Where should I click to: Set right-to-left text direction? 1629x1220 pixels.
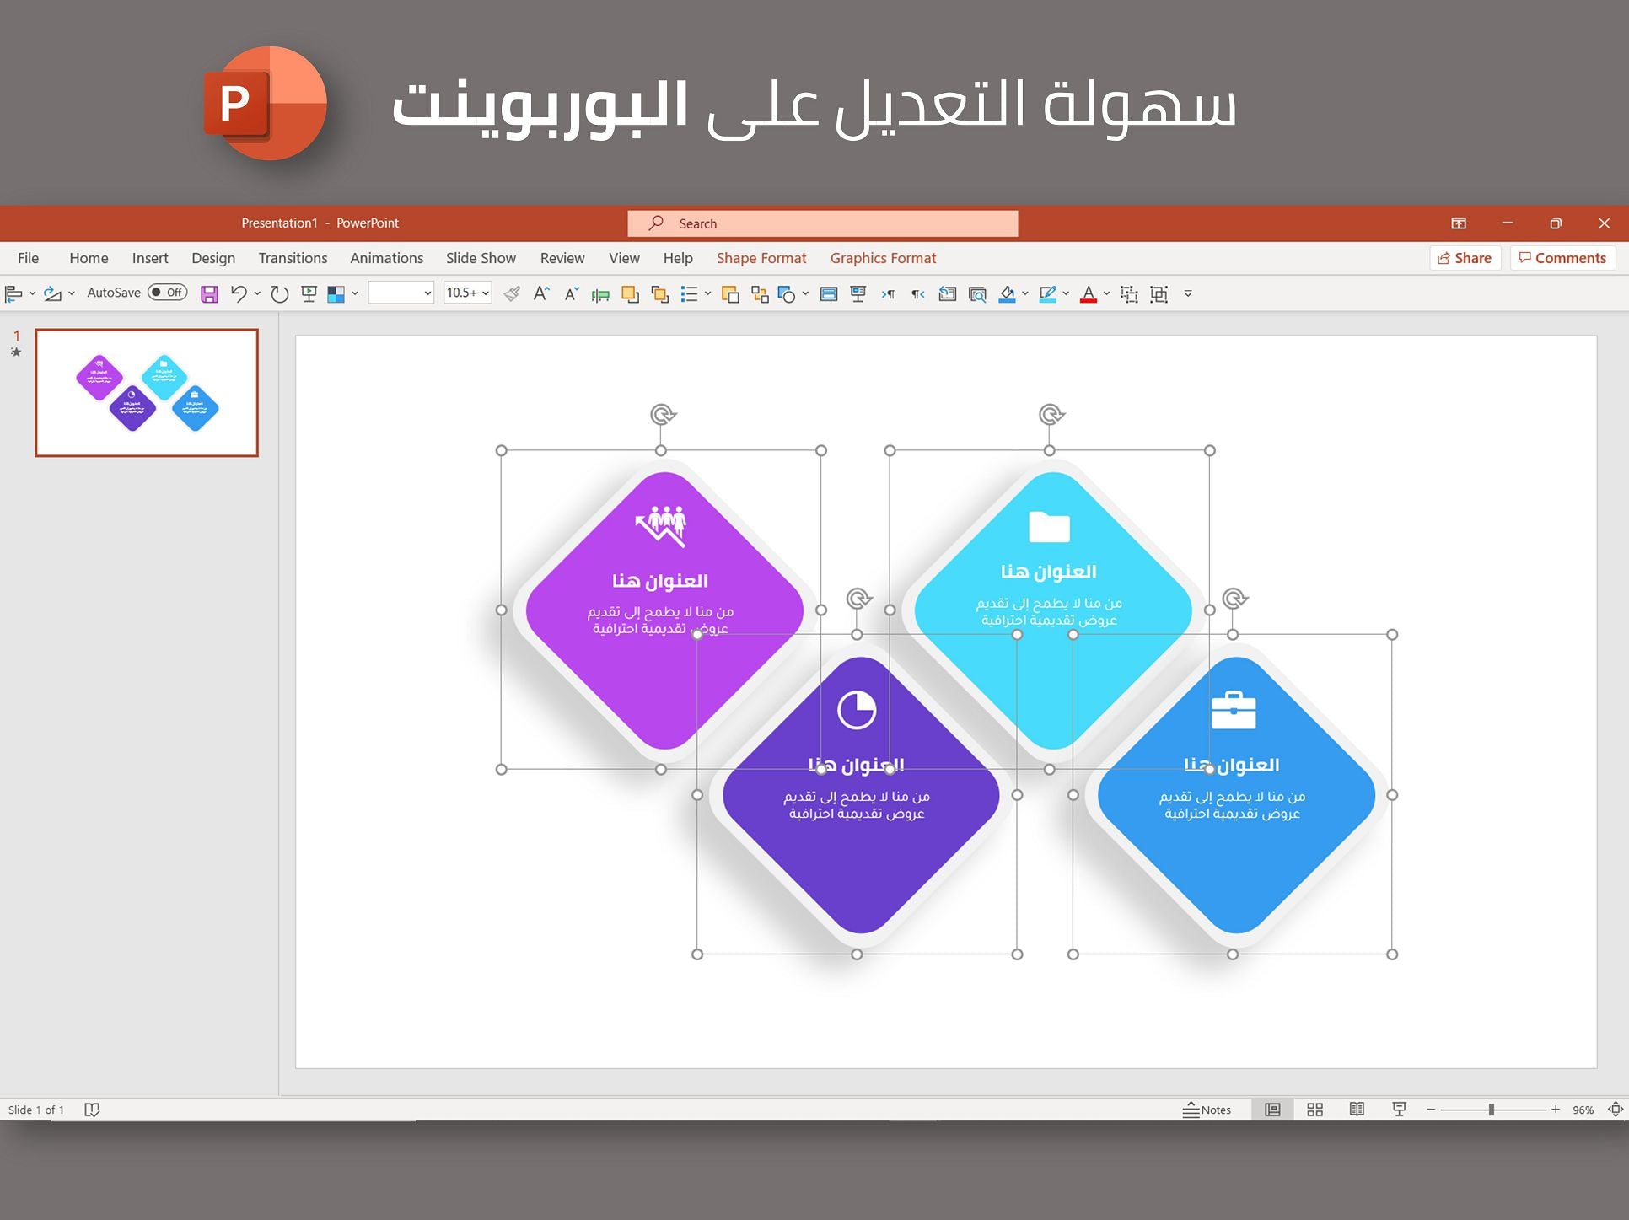click(x=917, y=293)
